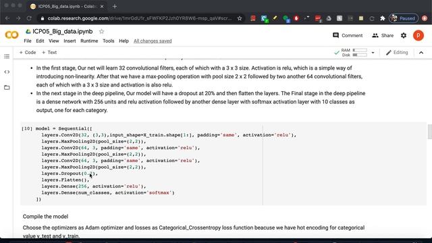Add a new Text cell
Image resolution: width=432 pixels, height=243 pixels.
(49, 53)
